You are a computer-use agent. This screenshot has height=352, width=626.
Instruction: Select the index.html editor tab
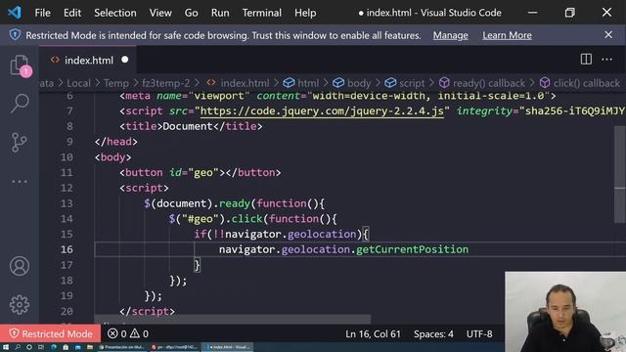(88, 60)
